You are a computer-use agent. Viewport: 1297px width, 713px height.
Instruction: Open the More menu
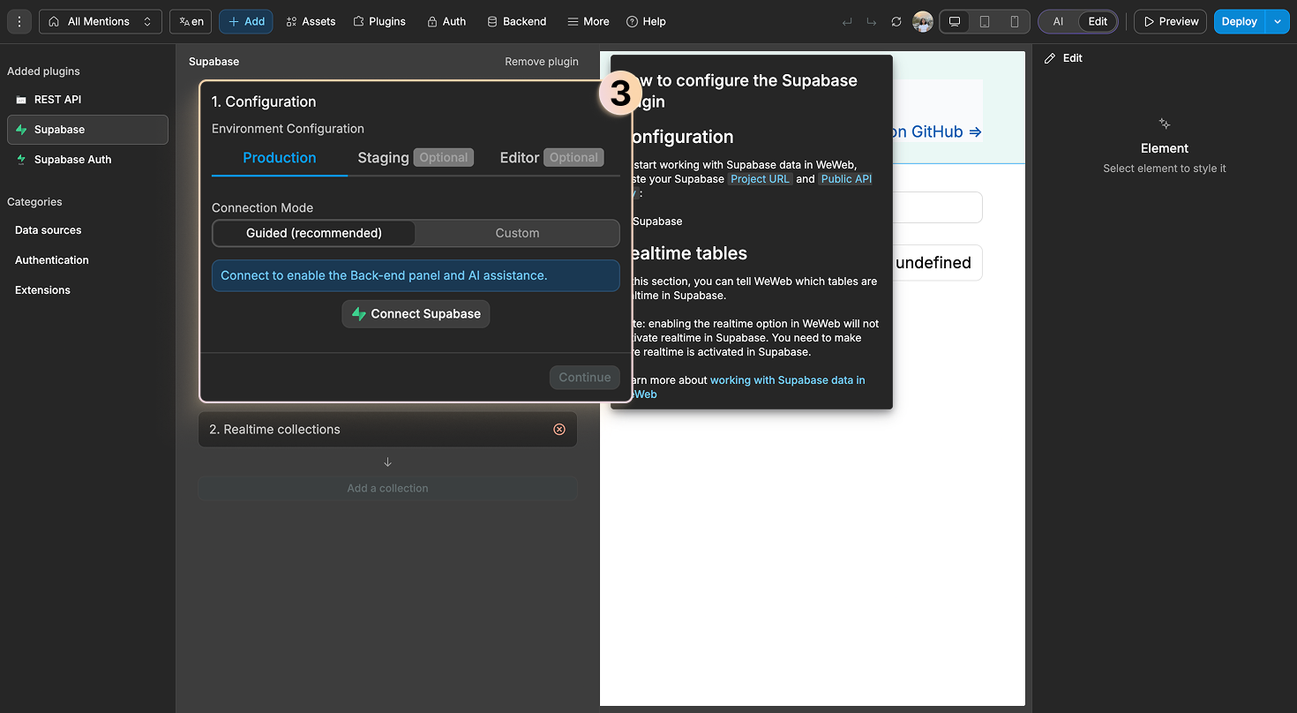coord(588,21)
